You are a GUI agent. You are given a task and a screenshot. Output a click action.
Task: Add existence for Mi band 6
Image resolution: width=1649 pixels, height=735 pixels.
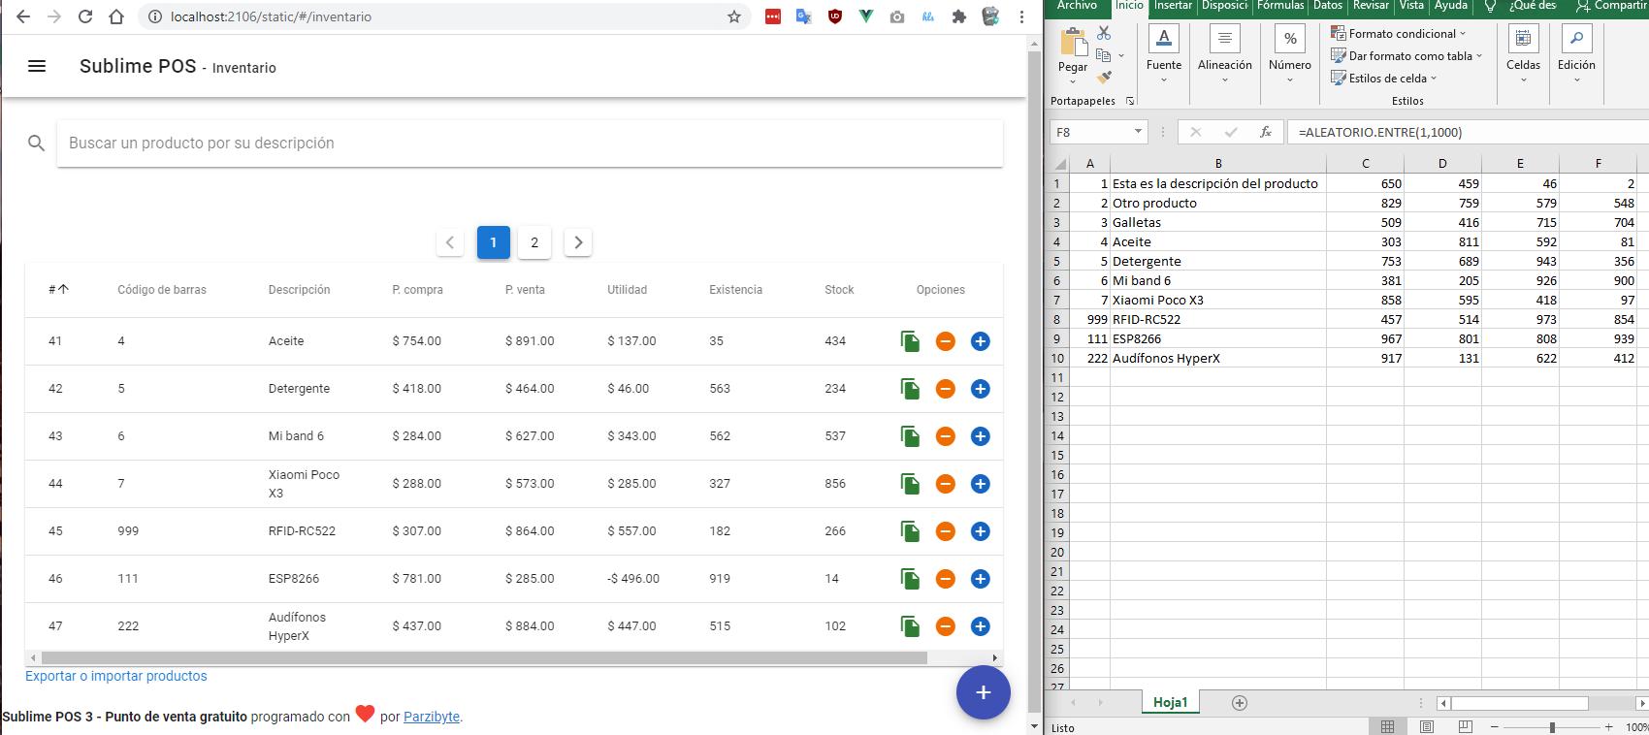pyautogui.click(x=981, y=436)
